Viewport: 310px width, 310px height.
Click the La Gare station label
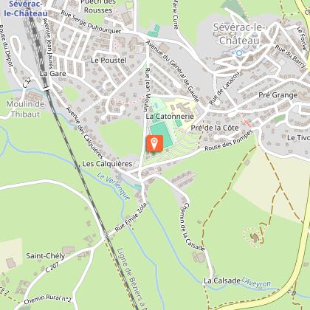point(53,73)
